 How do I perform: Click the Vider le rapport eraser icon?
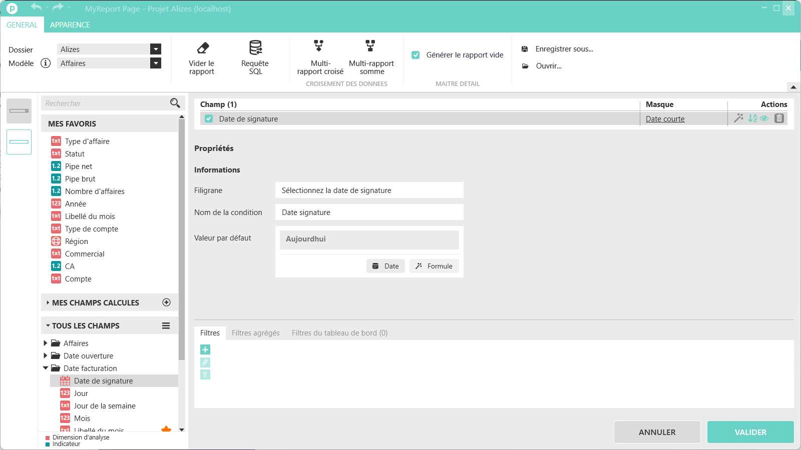203,48
